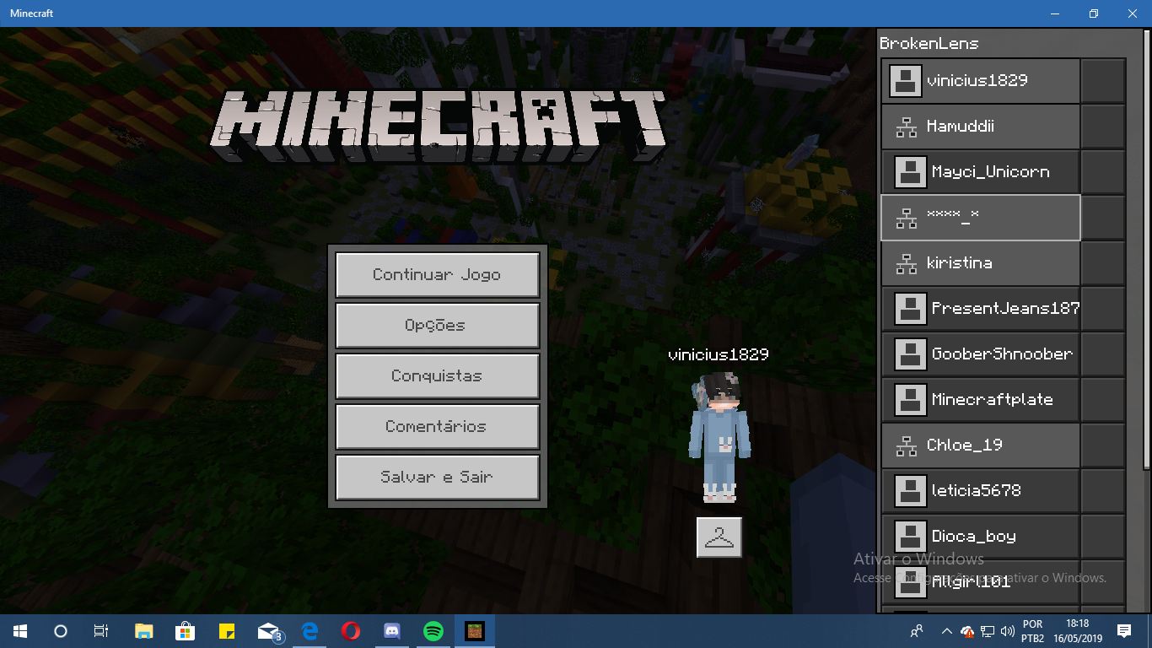Click the controller icon beside PresentJeans187
Viewport: 1152px width, 648px height.
[x=910, y=309]
